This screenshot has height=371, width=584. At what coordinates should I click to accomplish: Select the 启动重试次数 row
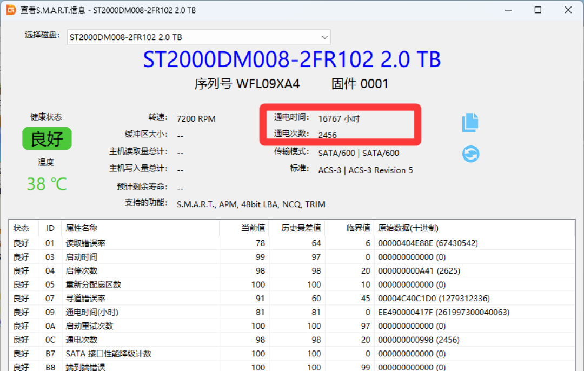pos(292,326)
